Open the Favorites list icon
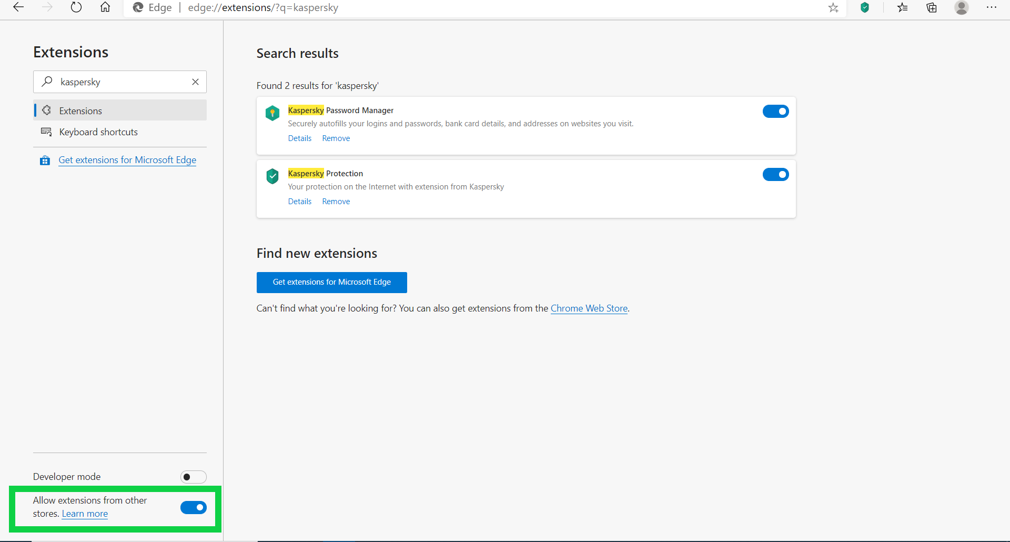The height and width of the screenshot is (542, 1010). [x=903, y=7]
